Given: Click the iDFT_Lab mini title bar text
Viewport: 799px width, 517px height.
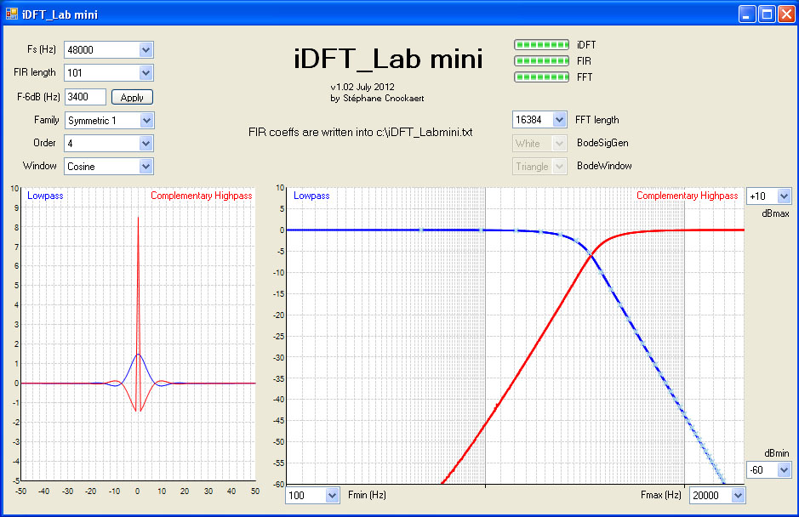Looking at the screenshot, I should (x=60, y=14).
